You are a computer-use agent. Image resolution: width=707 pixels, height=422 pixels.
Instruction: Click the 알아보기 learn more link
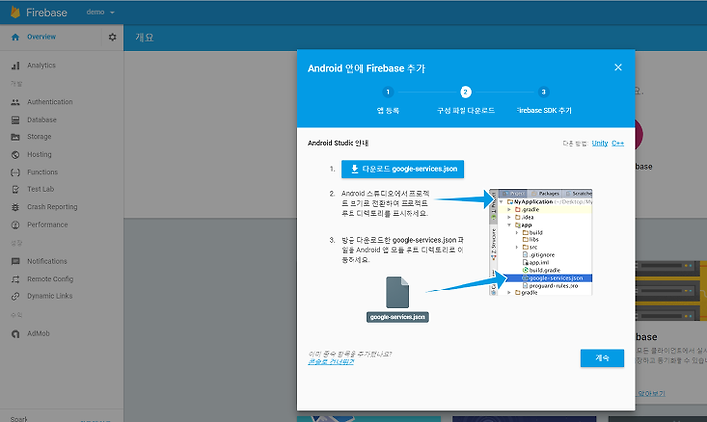click(x=651, y=394)
